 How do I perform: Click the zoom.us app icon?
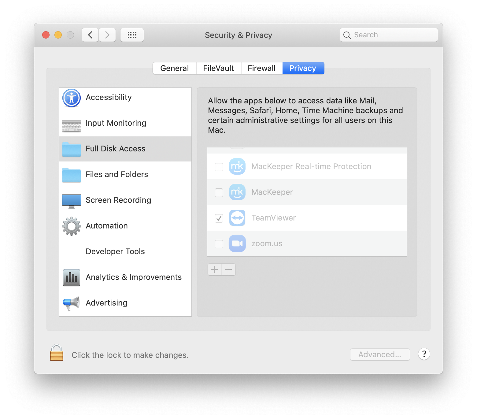click(237, 243)
